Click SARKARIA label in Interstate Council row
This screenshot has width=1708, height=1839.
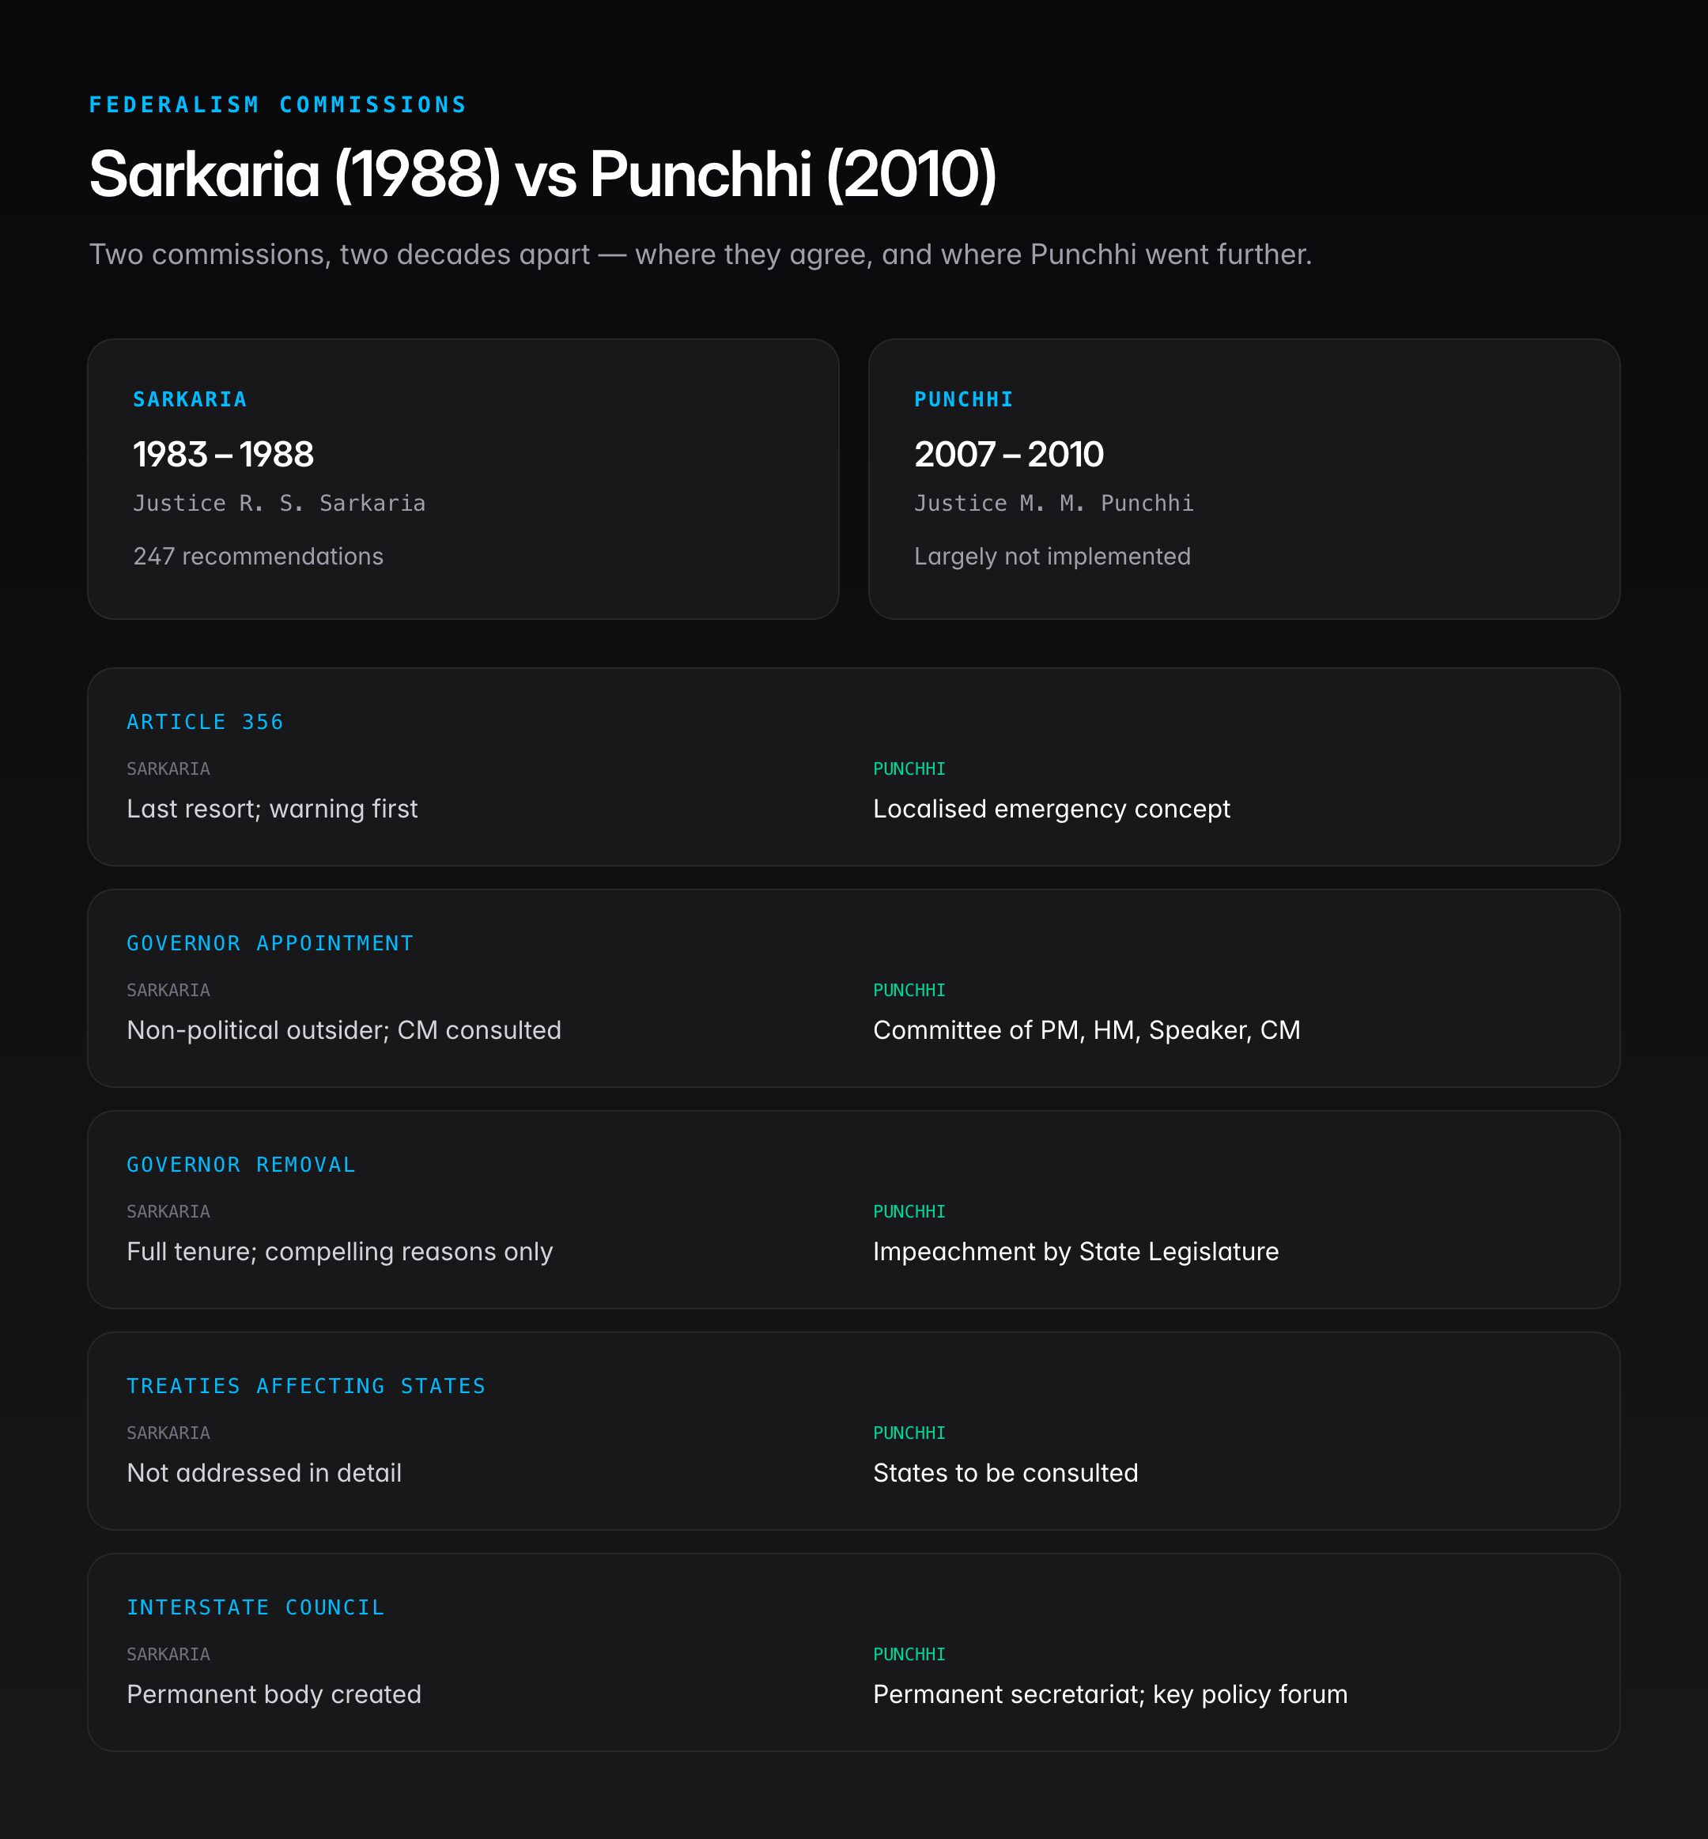(x=168, y=1654)
